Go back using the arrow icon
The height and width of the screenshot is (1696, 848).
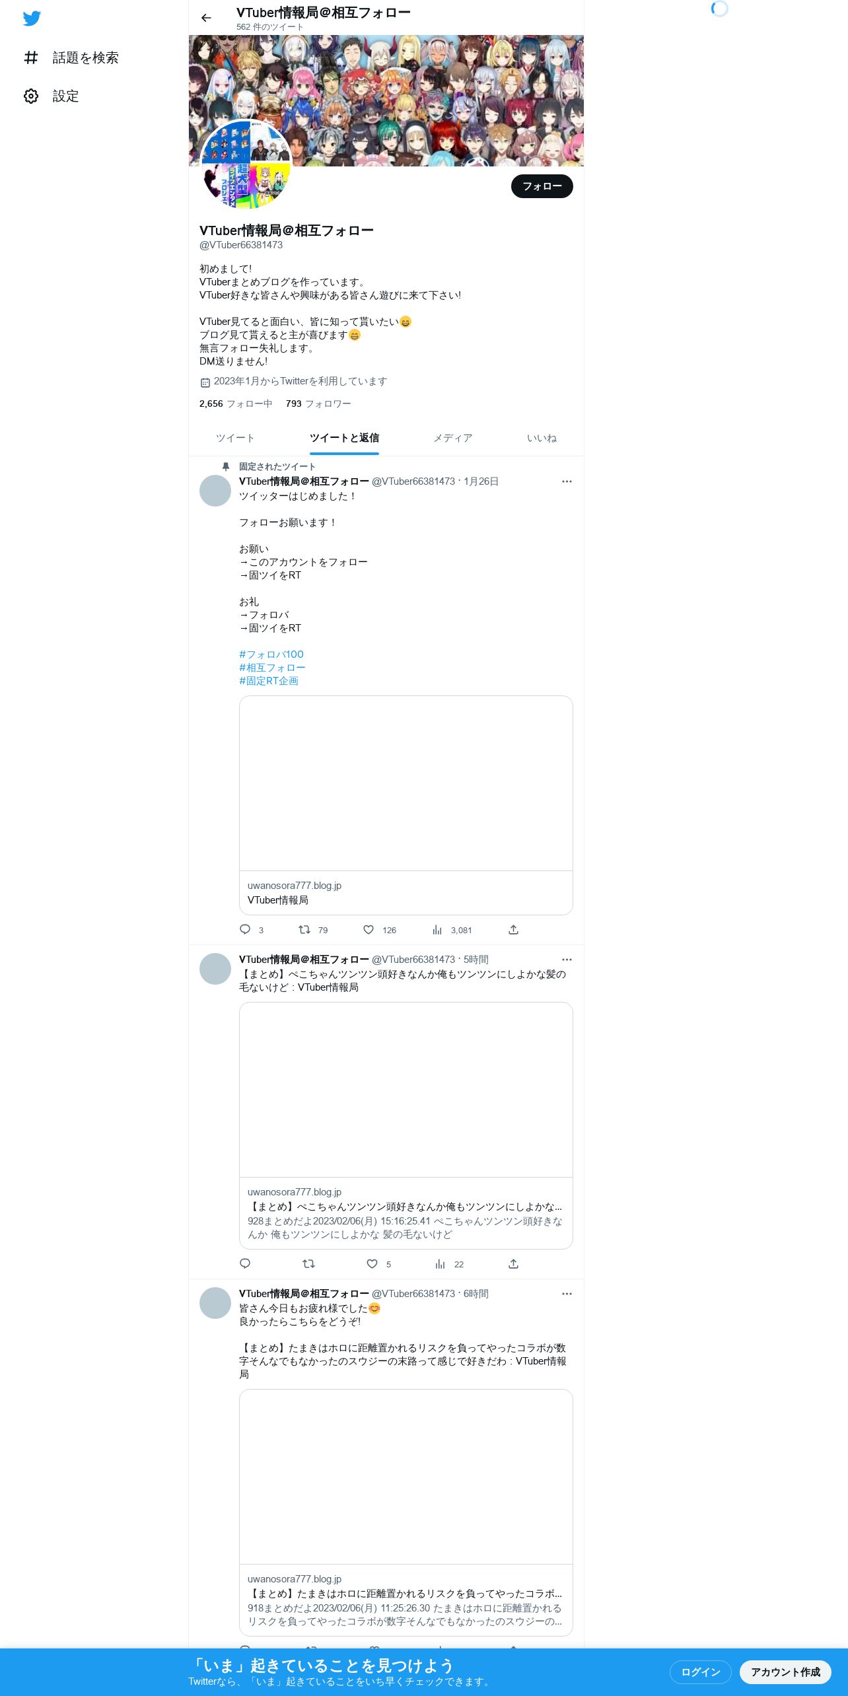coord(206,18)
